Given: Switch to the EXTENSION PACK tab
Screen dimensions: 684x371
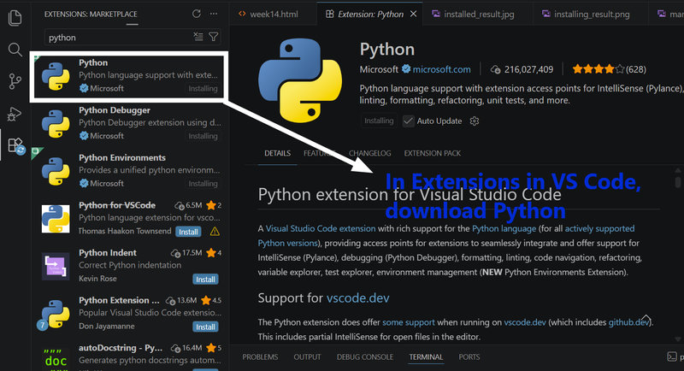Looking at the screenshot, I should click(x=433, y=154).
